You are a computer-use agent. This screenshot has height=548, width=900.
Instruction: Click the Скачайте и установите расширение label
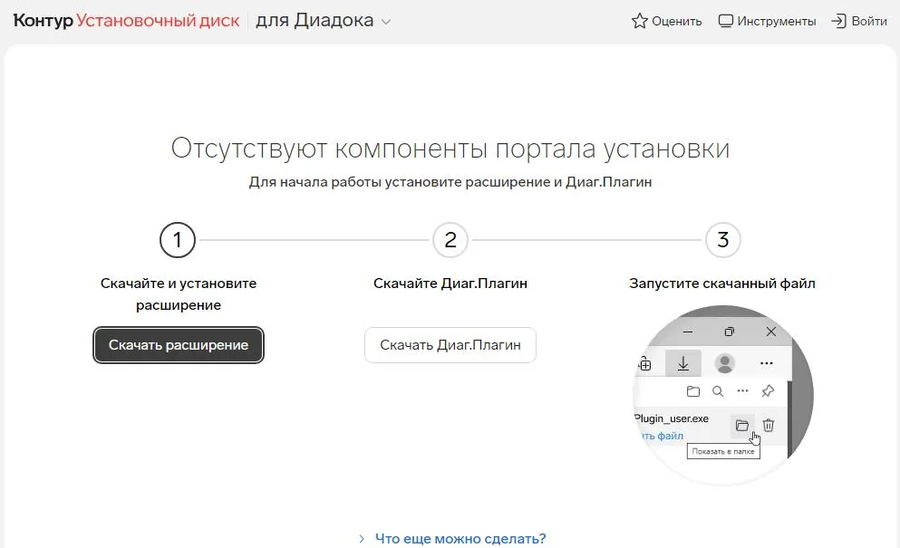(179, 293)
